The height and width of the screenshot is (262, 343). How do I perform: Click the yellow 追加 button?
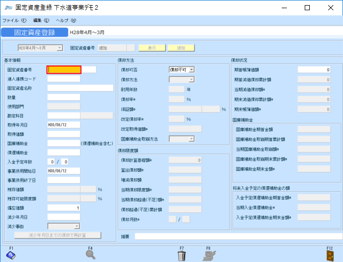click(181, 48)
